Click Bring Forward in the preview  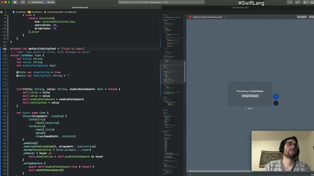tap(250, 96)
